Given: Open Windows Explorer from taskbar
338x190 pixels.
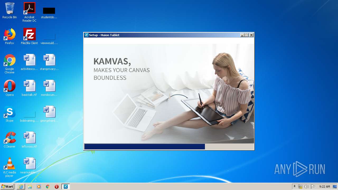Looking at the screenshot, I should [30, 187].
